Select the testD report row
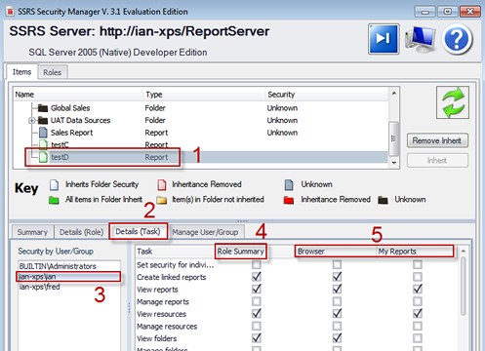 coord(201,157)
